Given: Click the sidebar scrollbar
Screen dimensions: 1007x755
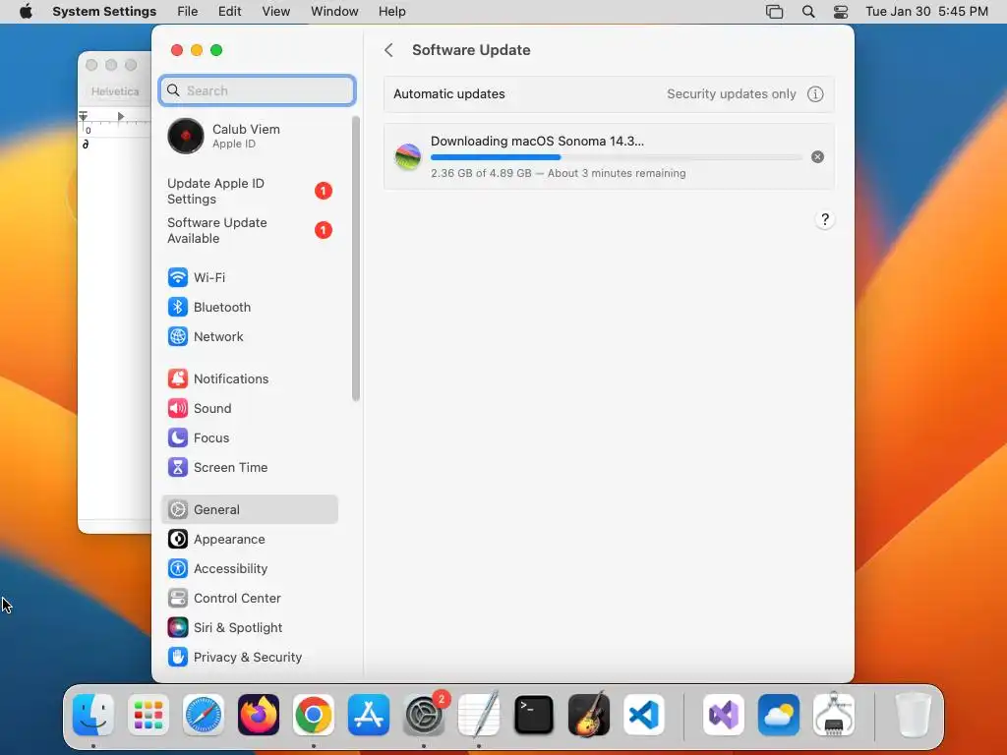Looking at the screenshot, I should pyautogui.click(x=356, y=259).
